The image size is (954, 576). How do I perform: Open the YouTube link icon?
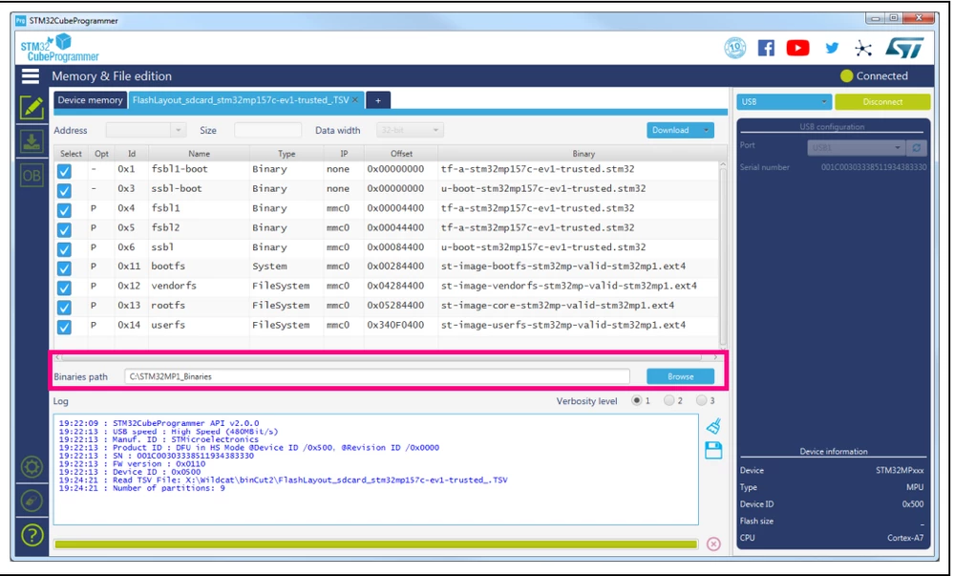point(797,48)
